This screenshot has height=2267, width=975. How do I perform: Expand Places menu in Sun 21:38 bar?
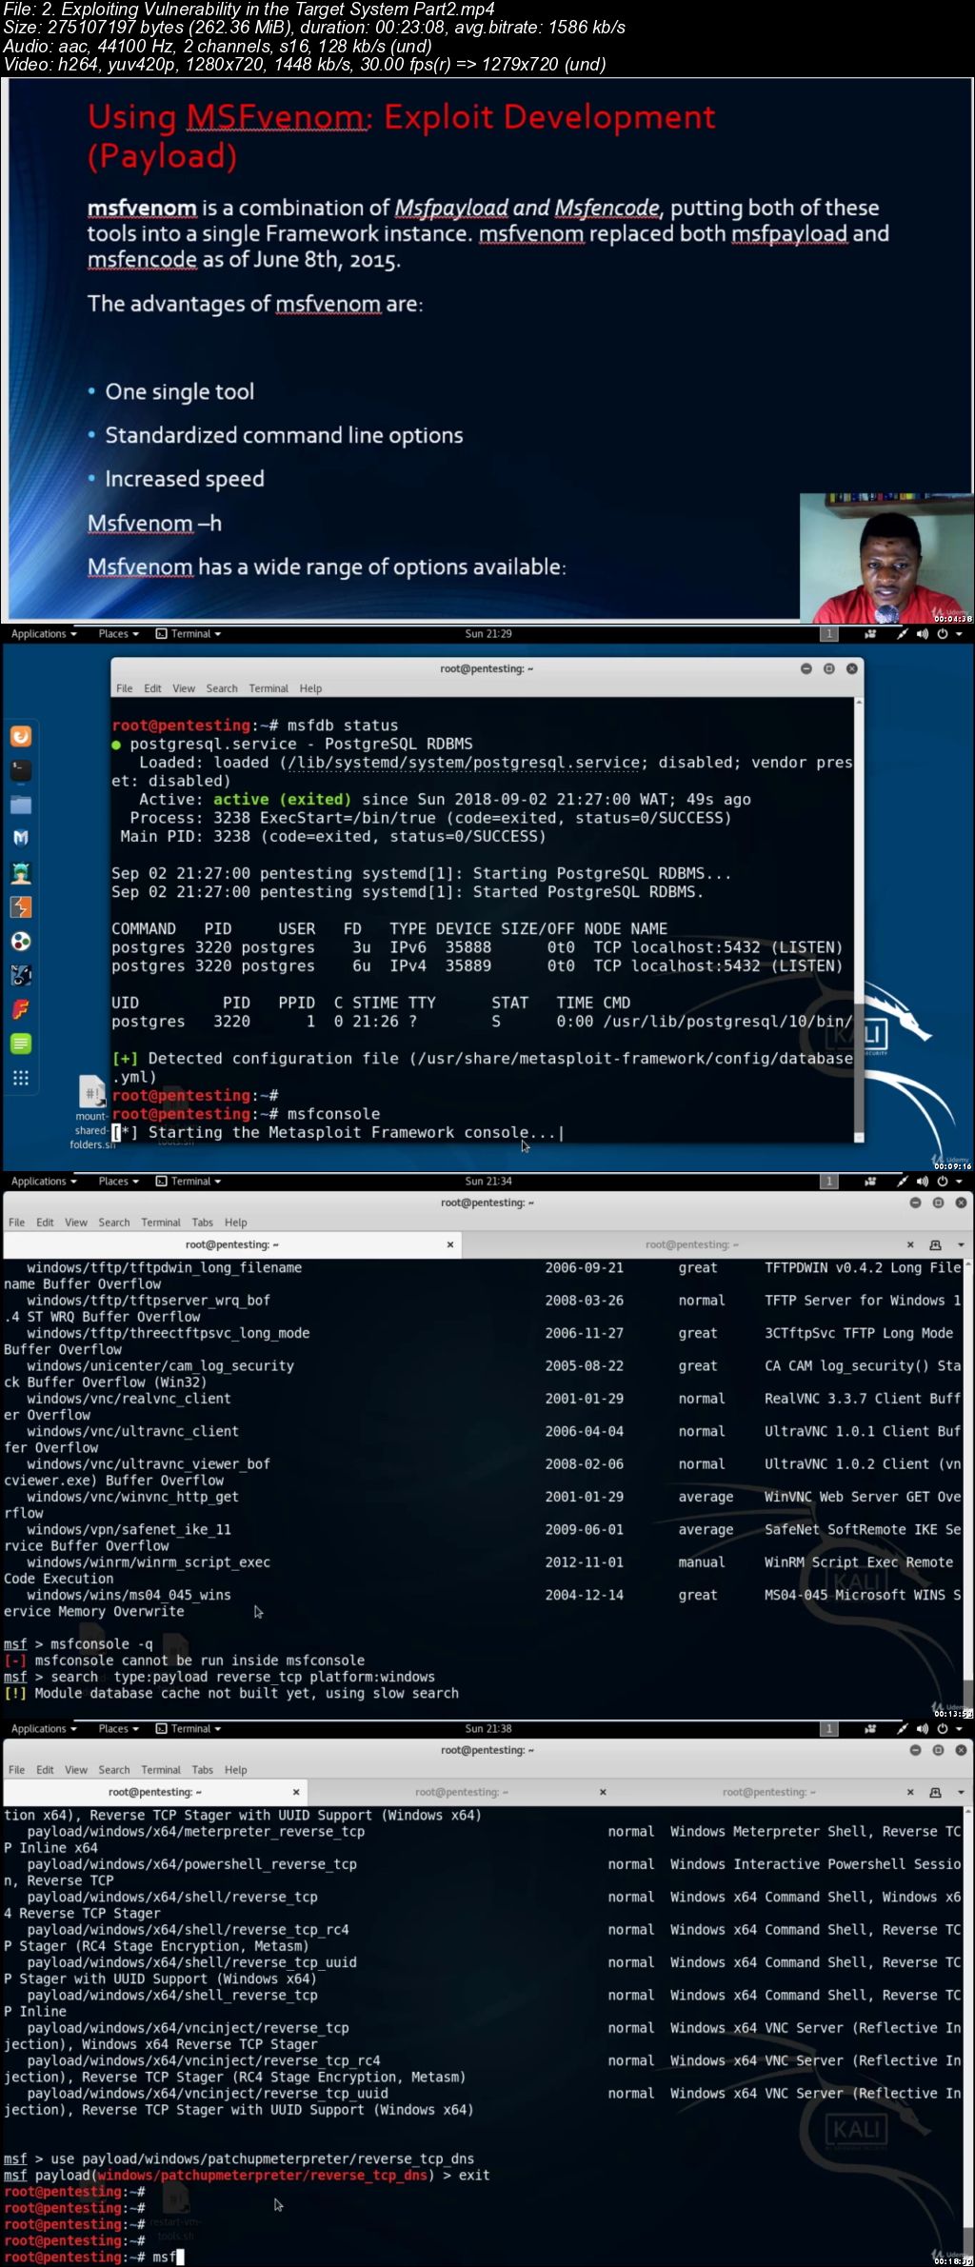pyautogui.click(x=118, y=1729)
